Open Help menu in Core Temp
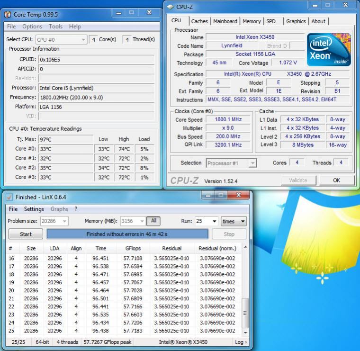 click(75, 27)
